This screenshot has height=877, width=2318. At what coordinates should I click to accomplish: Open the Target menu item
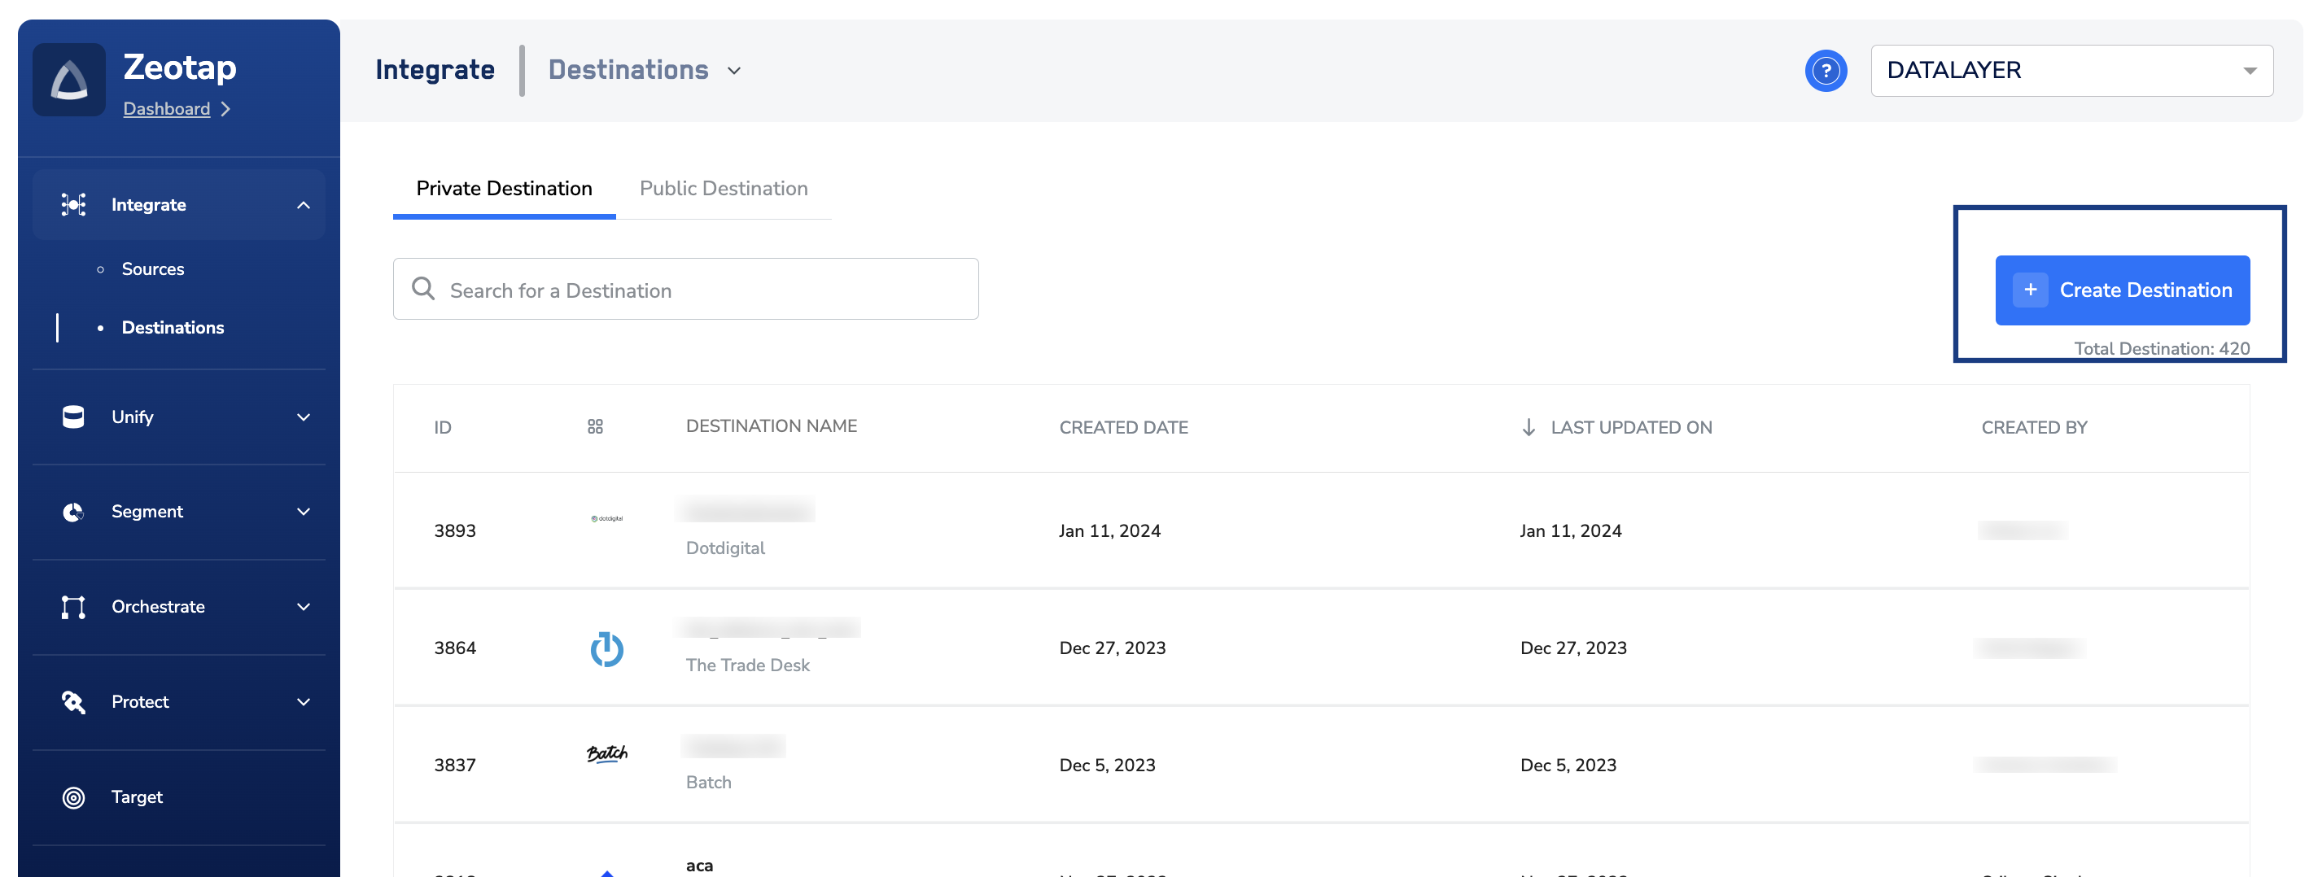click(137, 797)
